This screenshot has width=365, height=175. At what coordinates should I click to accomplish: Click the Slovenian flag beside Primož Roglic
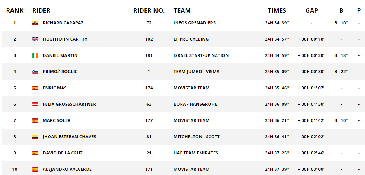click(35, 72)
